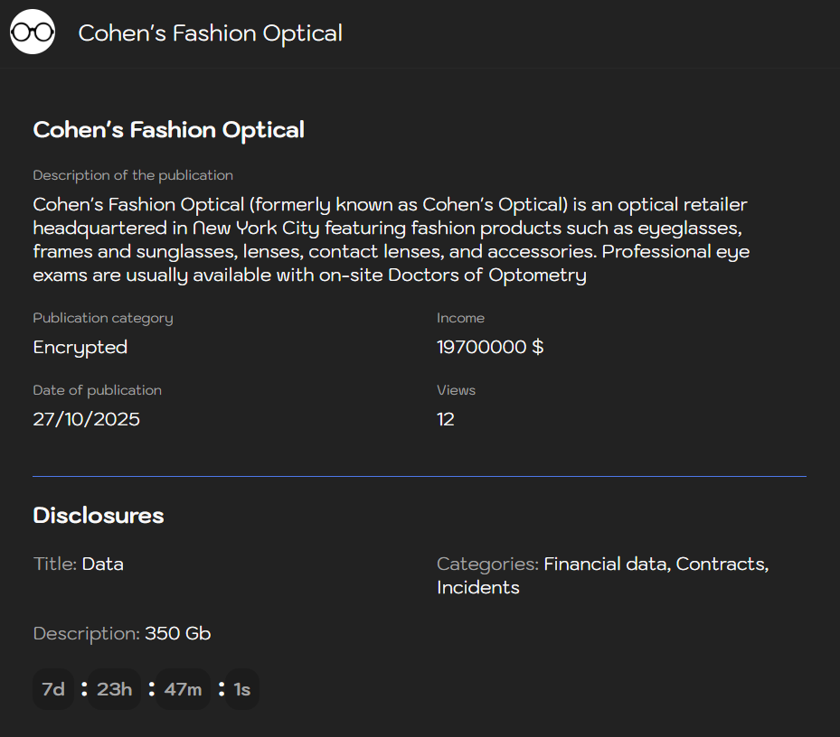Viewport: 840px width, 737px height.
Task: Select the 350 Gb description text
Action: click(x=177, y=633)
